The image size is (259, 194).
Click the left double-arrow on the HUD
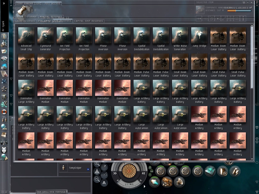pos(115,173)
